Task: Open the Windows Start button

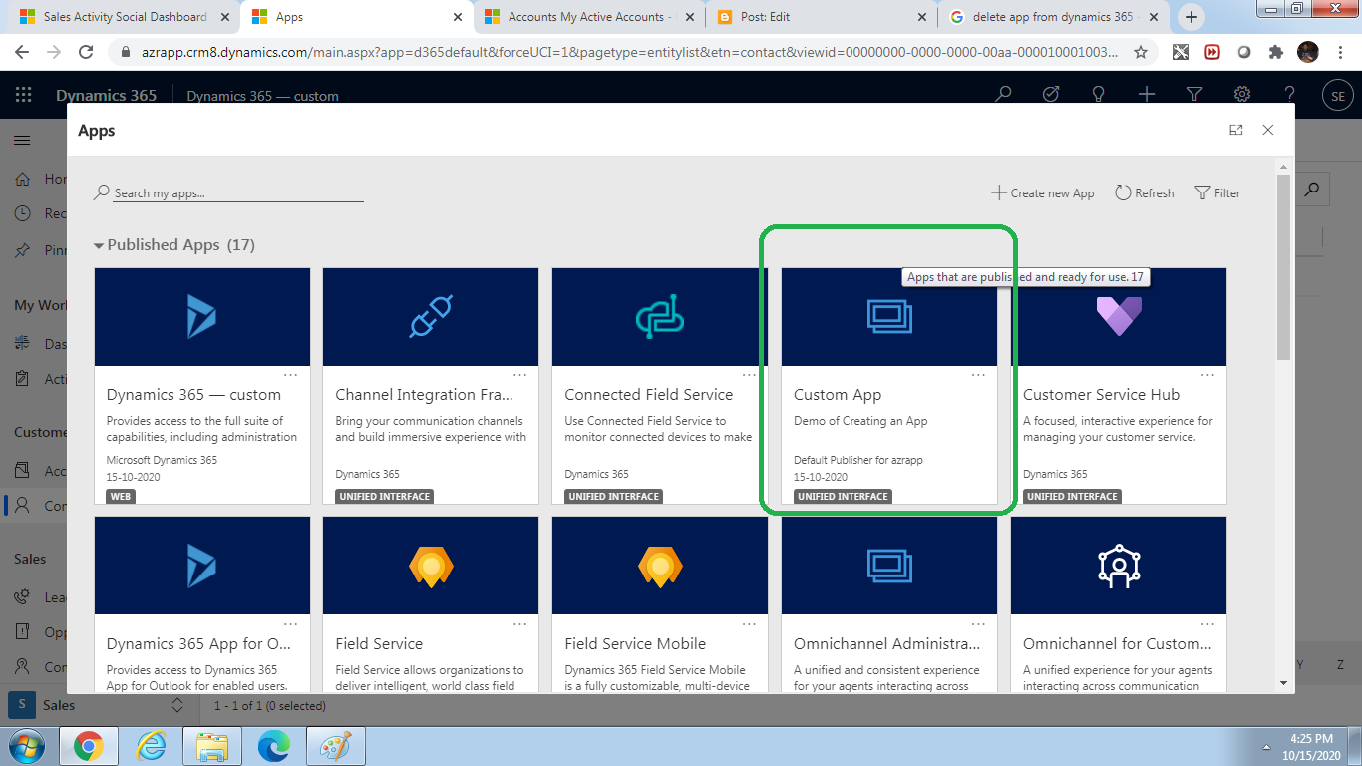Action: [x=27, y=745]
